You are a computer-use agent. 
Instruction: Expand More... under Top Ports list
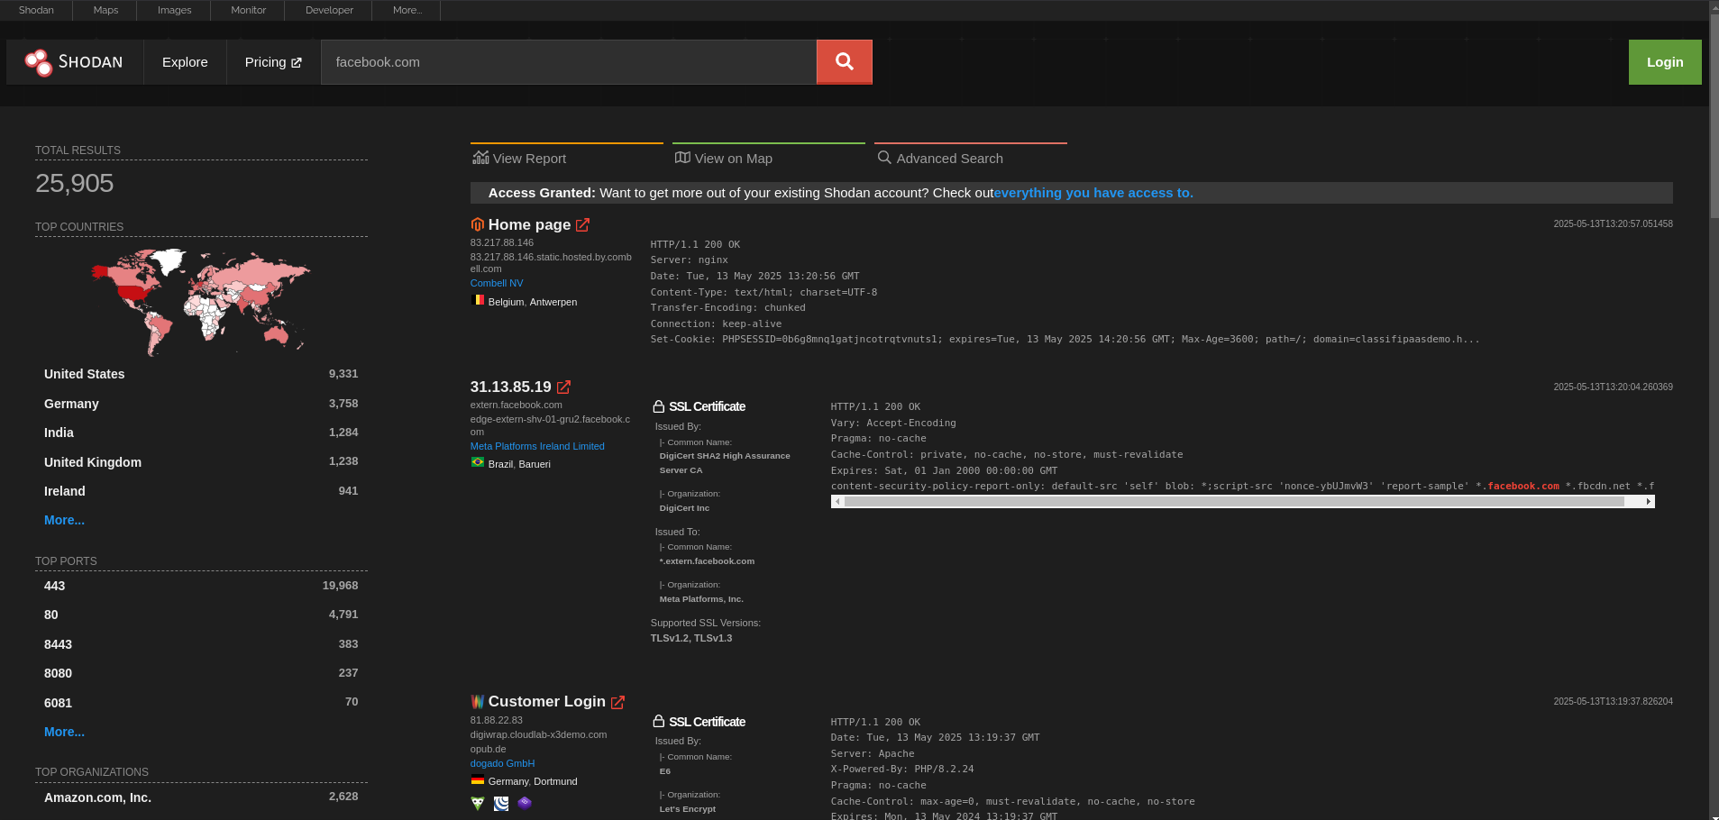(64, 732)
